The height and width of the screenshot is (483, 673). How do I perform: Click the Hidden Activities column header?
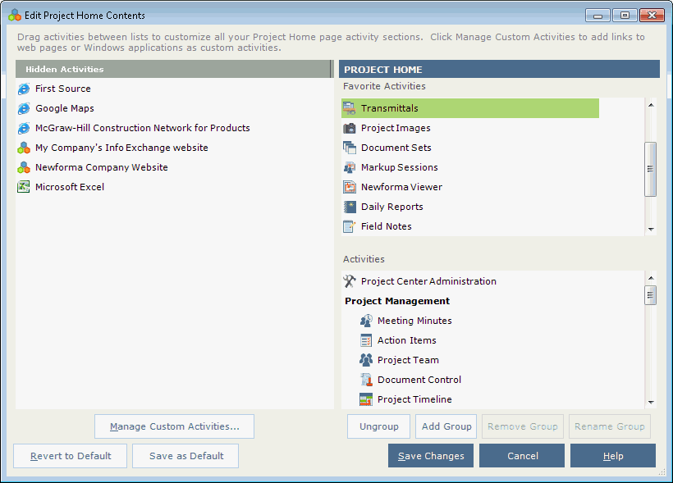pyautogui.click(x=173, y=69)
